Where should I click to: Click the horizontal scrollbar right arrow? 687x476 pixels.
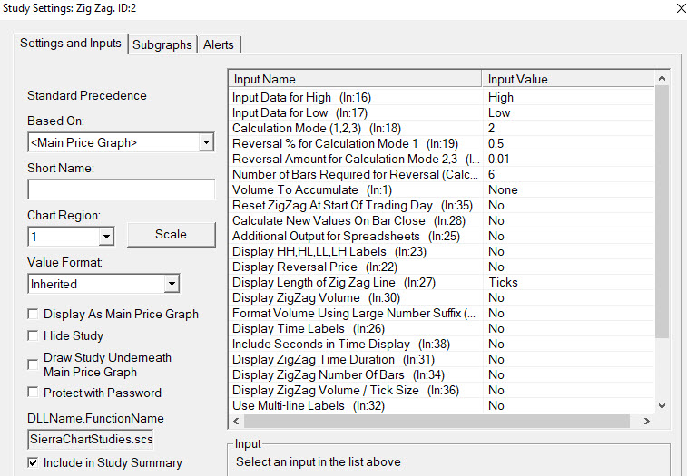646,422
